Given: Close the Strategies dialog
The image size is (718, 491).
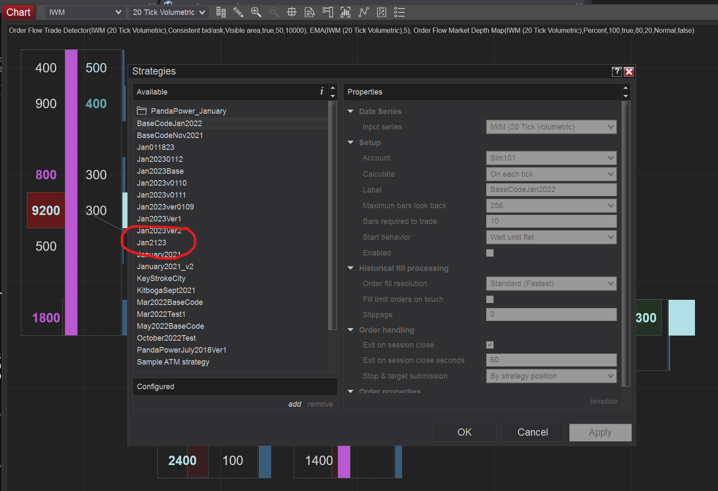Looking at the screenshot, I should point(629,72).
